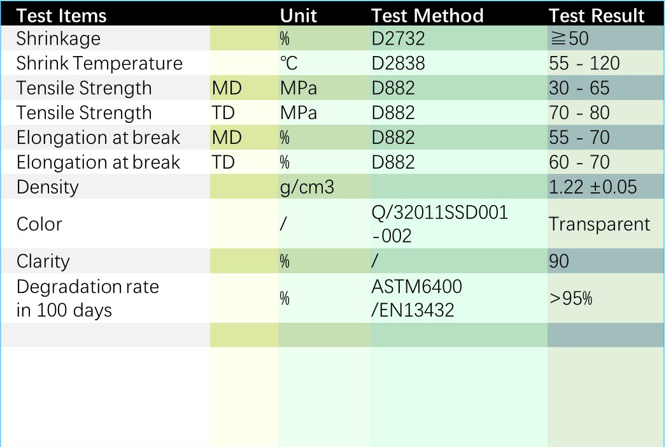This screenshot has height=447, width=666.
Task: Select the "g/cm3" unit cell
Action: [x=307, y=187]
